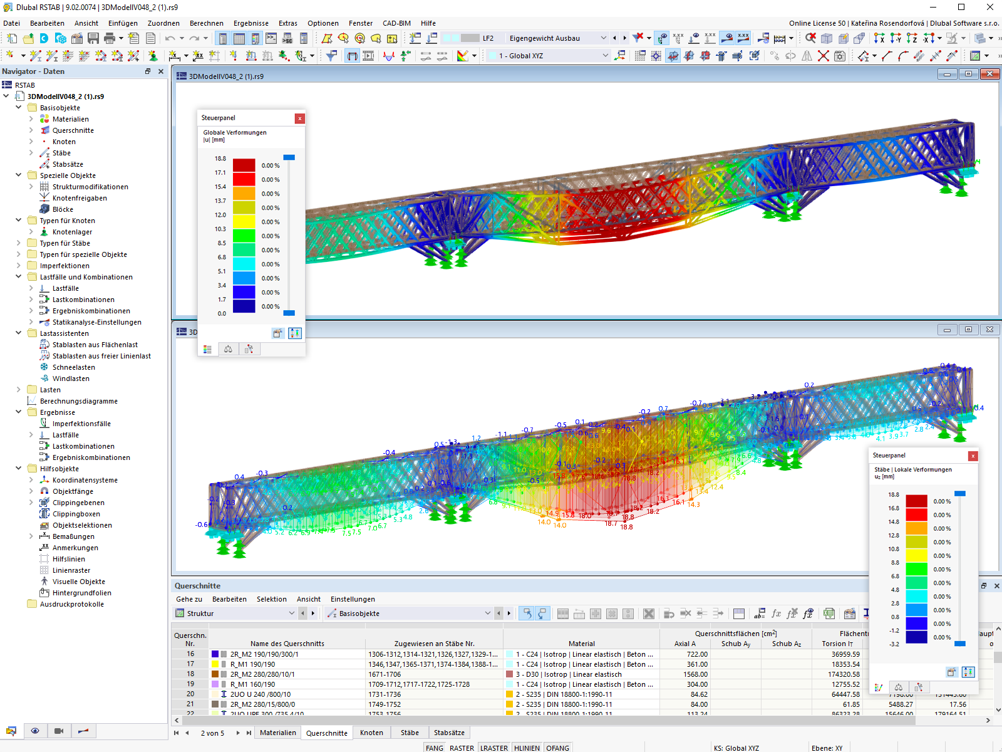Toggle the LRASTER status button
The width and height of the screenshot is (1002, 752).
point(494,748)
